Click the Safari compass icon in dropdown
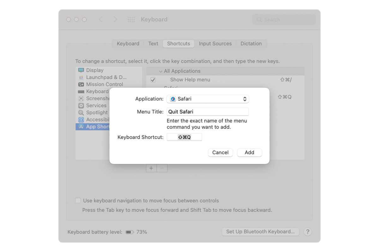Viewport: 379px width, 252px height. coord(173,99)
